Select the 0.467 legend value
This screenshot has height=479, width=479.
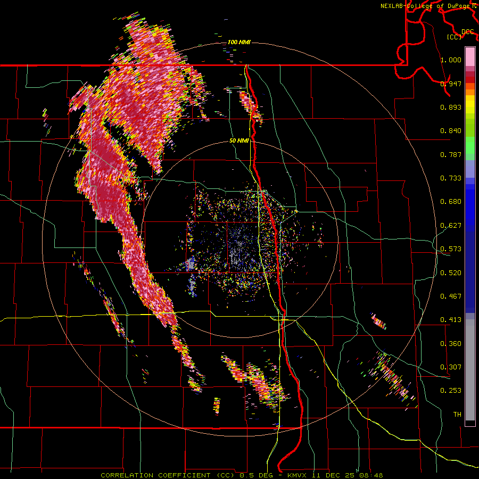(451, 296)
